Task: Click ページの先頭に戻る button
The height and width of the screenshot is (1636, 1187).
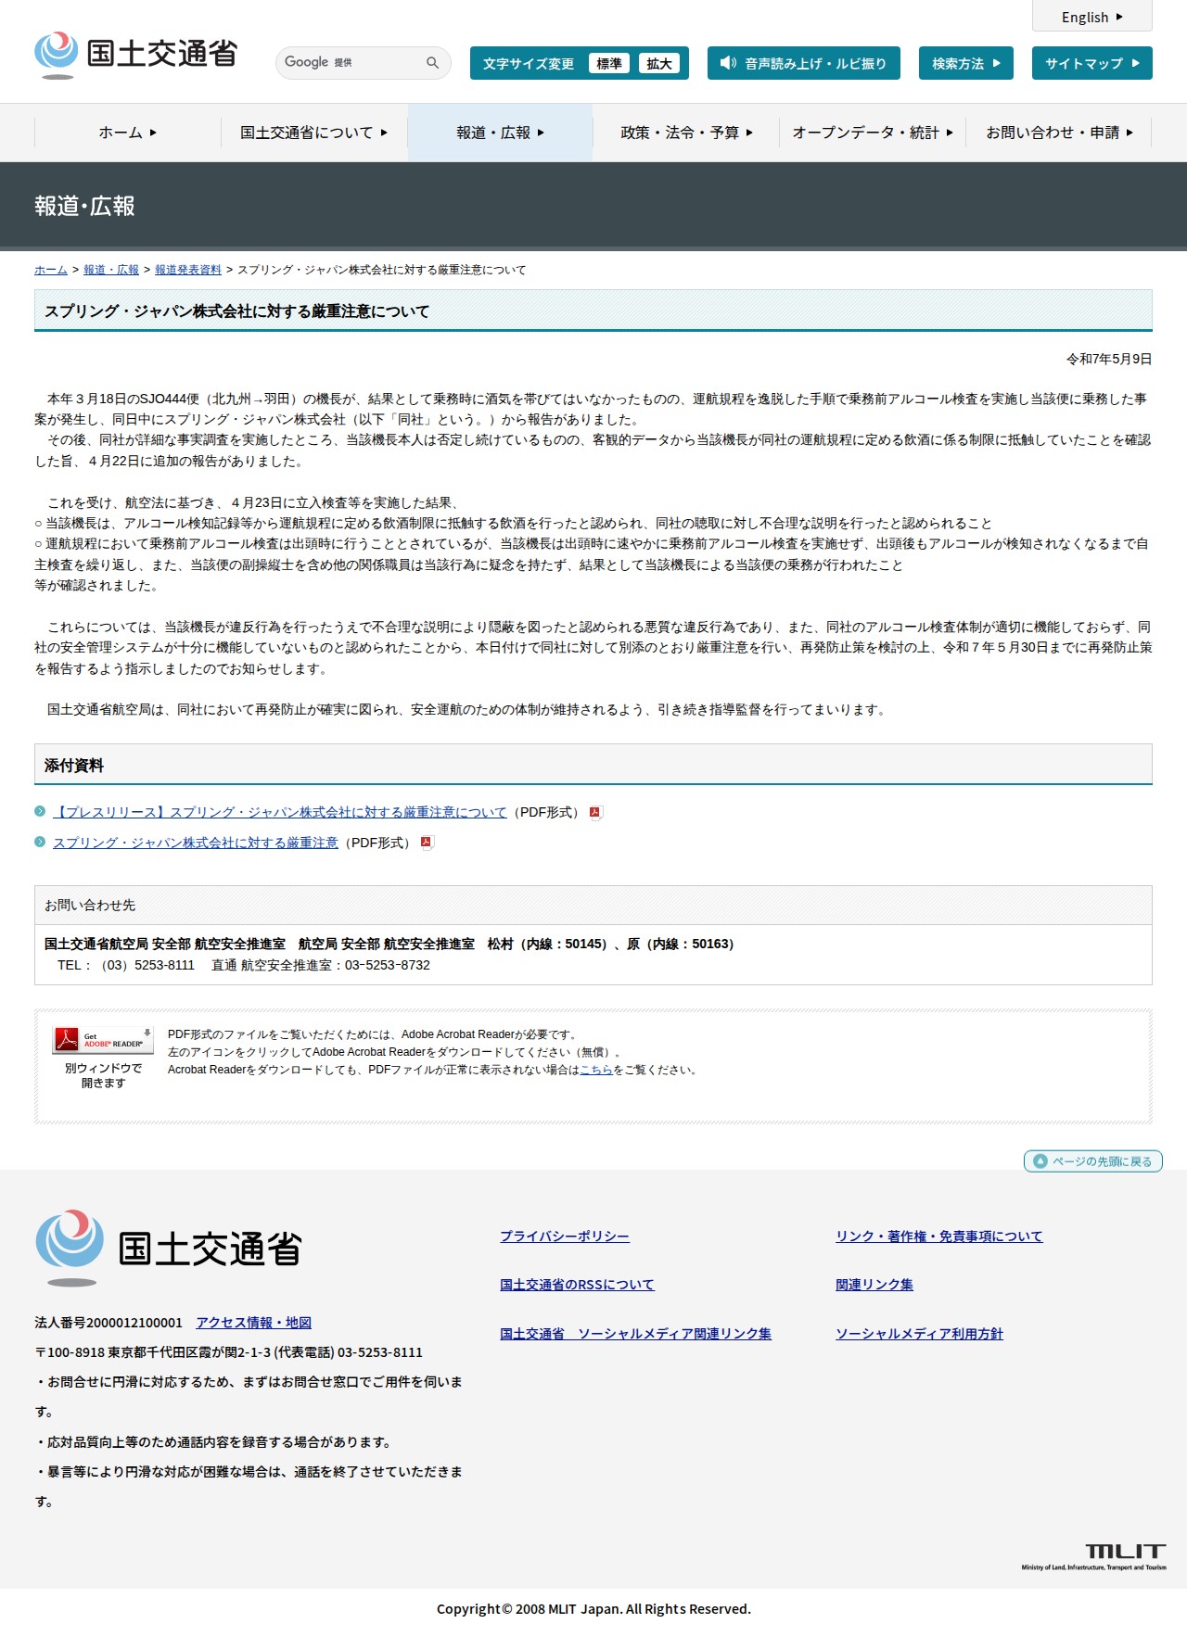Action: (1092, 1160)
